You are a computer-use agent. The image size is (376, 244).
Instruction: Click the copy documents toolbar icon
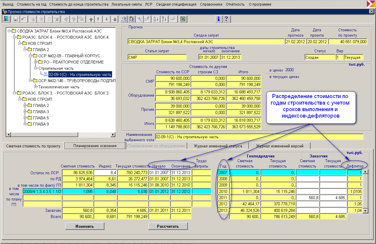pos(124,19)
